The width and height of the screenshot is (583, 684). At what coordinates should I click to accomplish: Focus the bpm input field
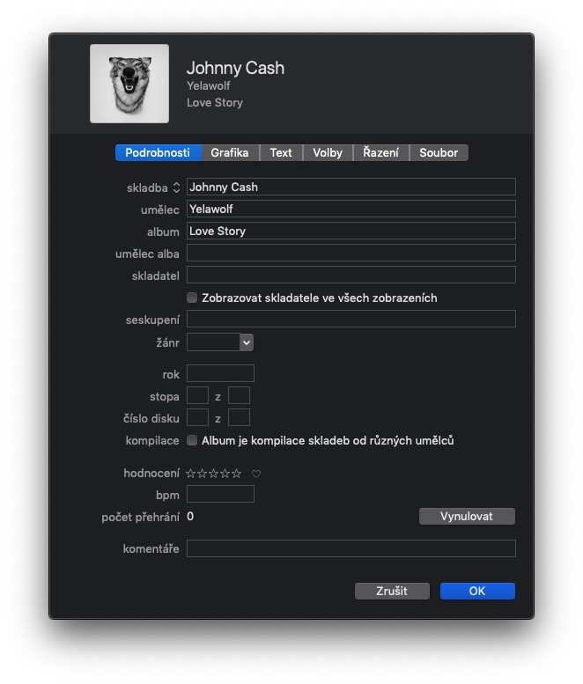pyautogui.click(x=220, y=494)
